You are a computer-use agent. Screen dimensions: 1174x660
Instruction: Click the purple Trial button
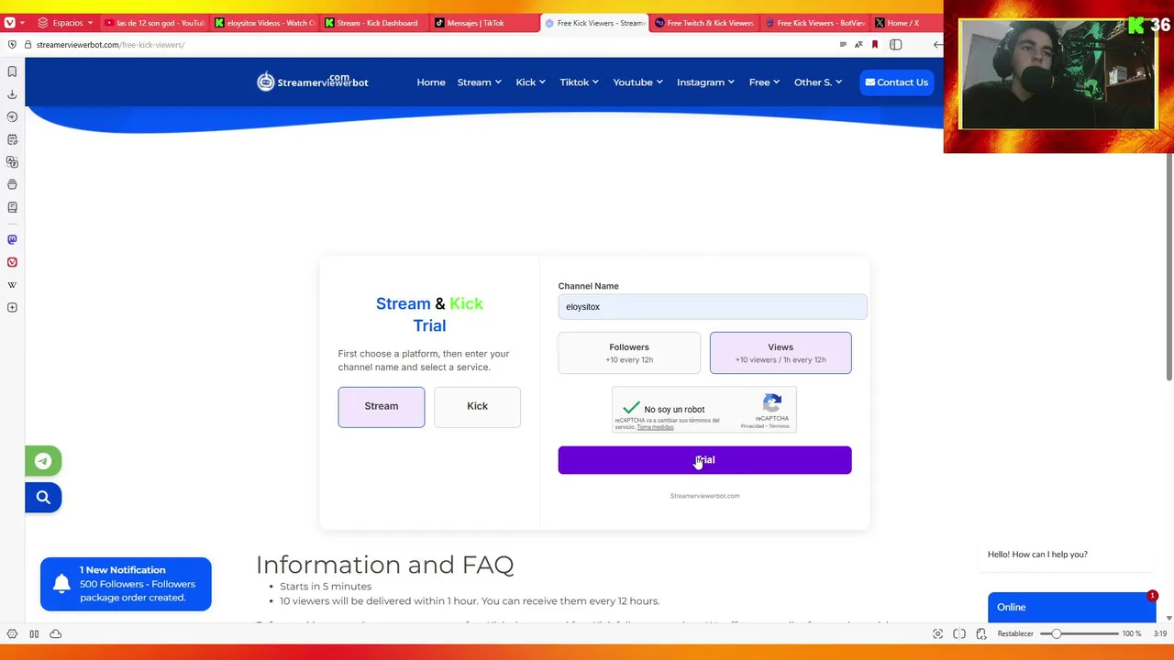704,460
